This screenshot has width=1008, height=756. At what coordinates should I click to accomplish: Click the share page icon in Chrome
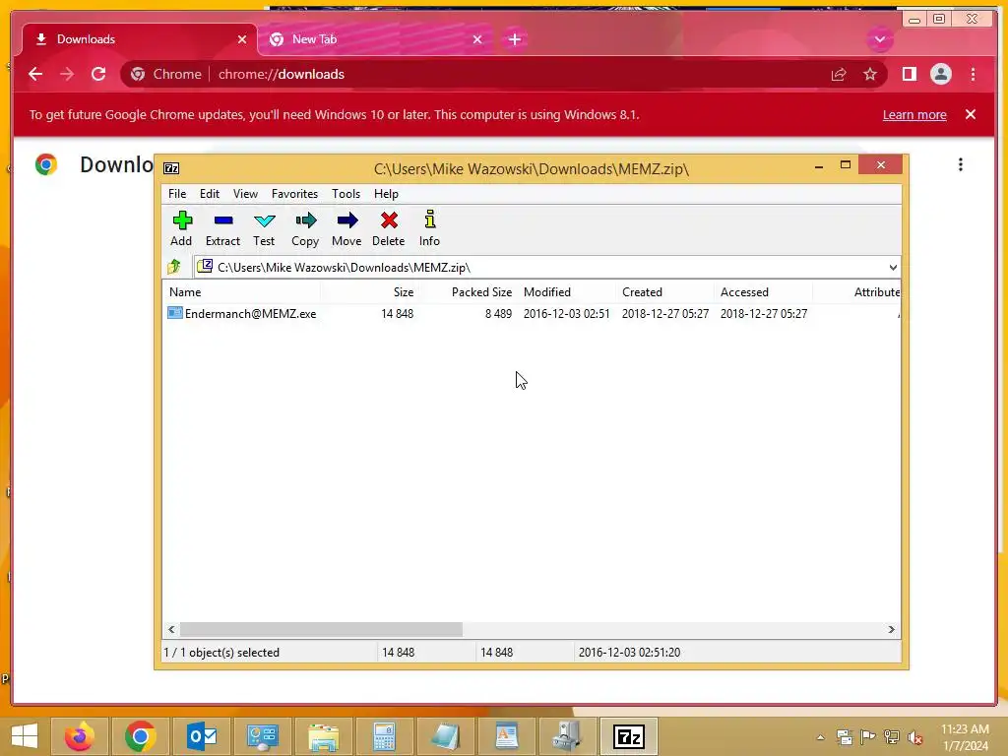coord(839,75)
